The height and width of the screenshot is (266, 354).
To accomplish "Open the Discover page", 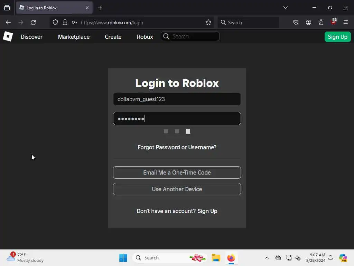I will (x=31, y=37).
